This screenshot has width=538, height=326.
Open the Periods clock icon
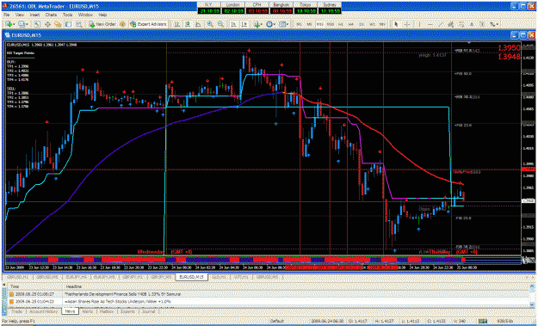pyautogui.click(x=269, y=24)
